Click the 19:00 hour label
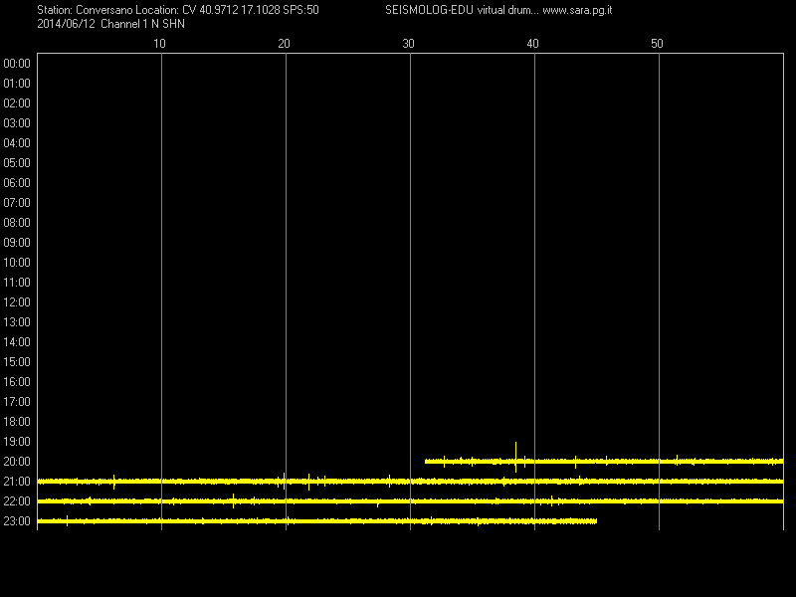Image resolution: width=796 pixels, height=597 pixels. click(17, 442)
